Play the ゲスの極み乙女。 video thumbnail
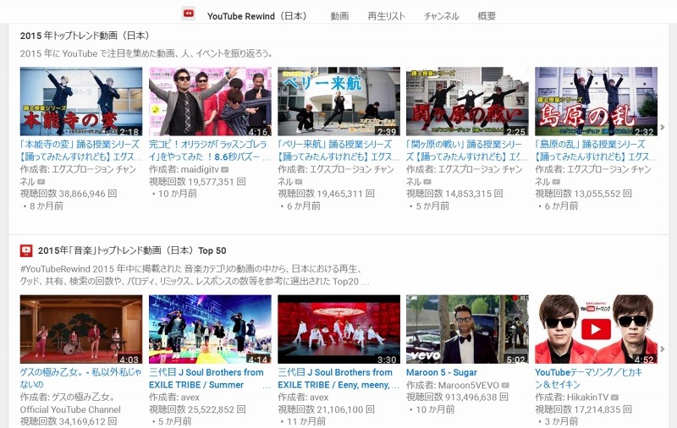This screenshot has width=677, height=428. pos(81,329)
